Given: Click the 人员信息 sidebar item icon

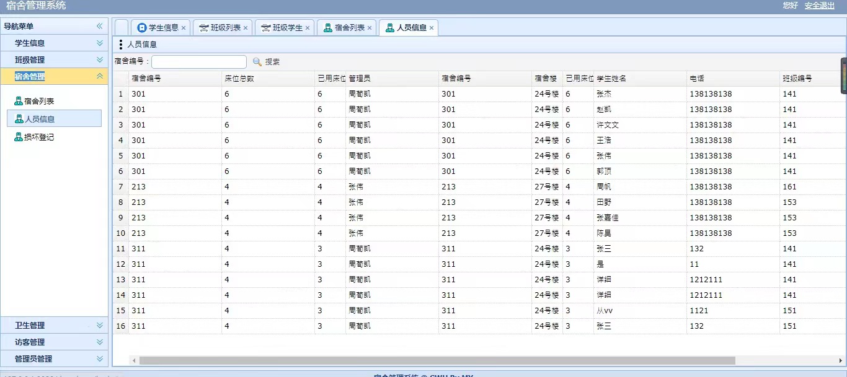Looking at the screenshot, I should point(19,119).
